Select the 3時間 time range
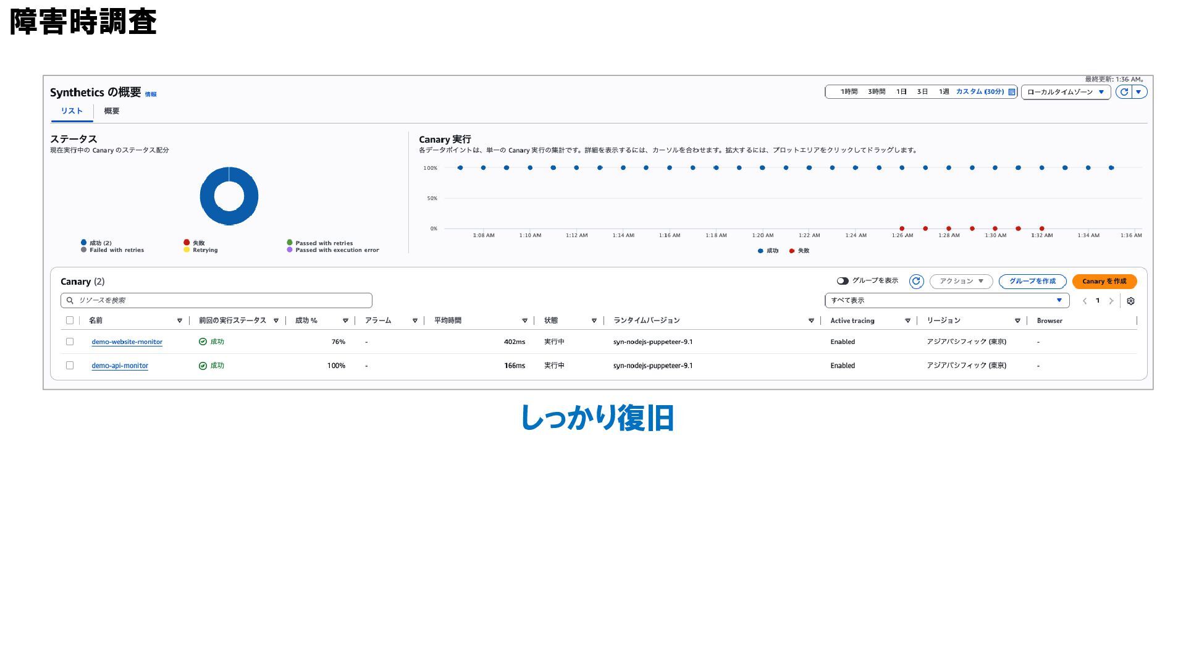 (x=876, y=92)
